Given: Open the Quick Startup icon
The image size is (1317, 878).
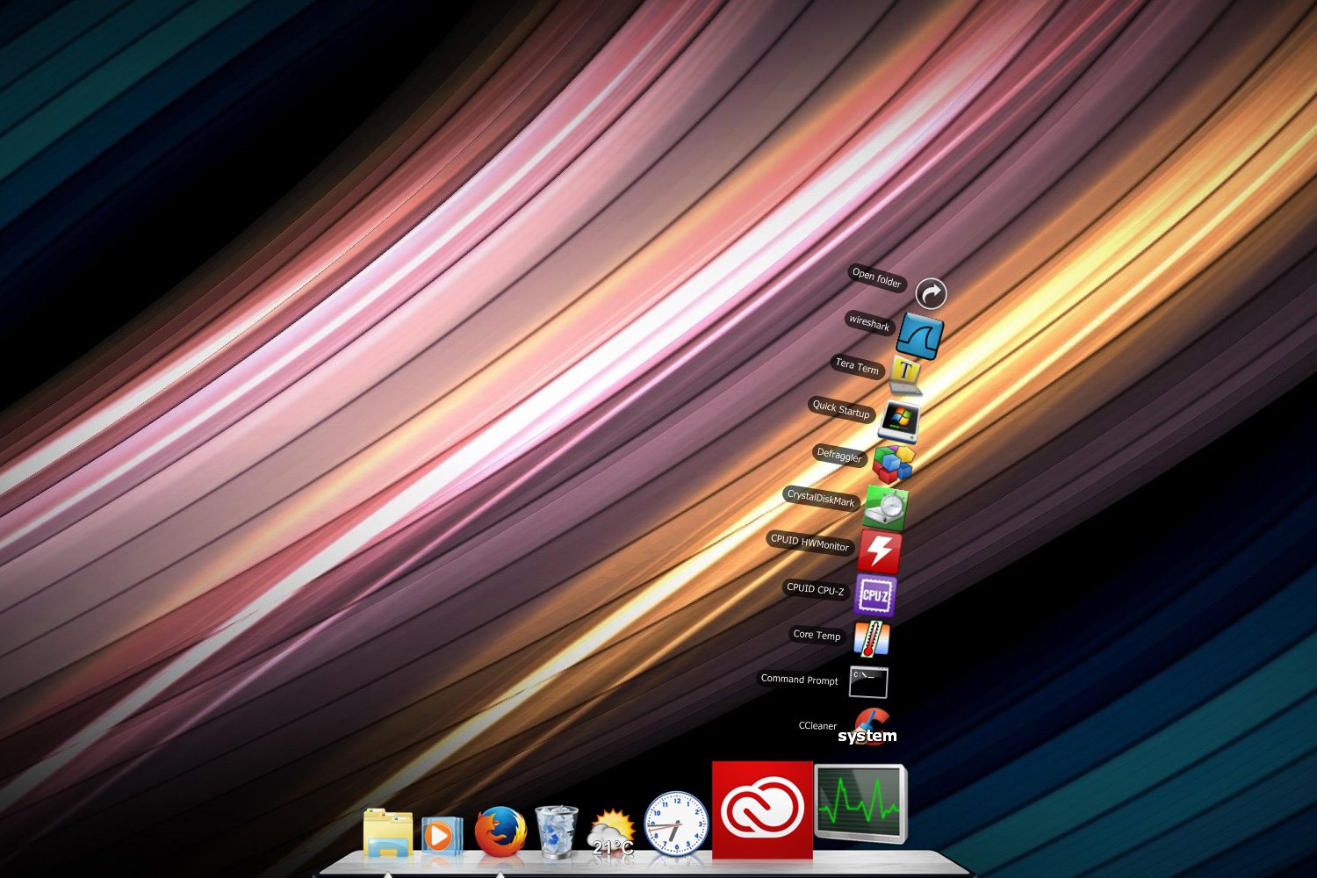Looking at the screenshot, I should [x=899, y=421].
